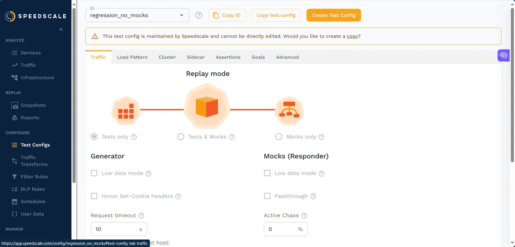
Task: Toggle the Passthrough checkbox
Action: (x=267, y=196)
